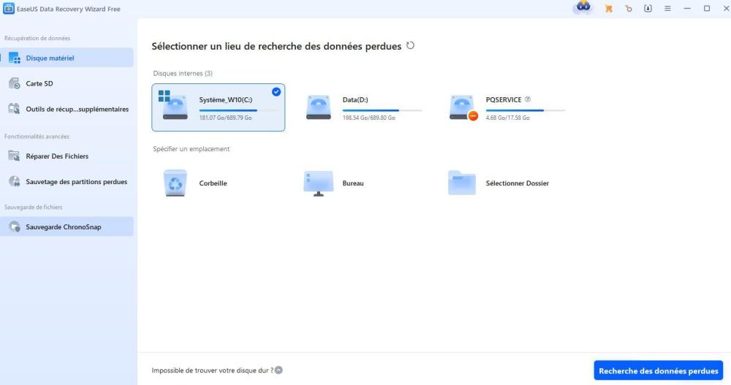Click the Système_W10(C:) usage bar
This screenshot has width=731, height=385.
239,110
